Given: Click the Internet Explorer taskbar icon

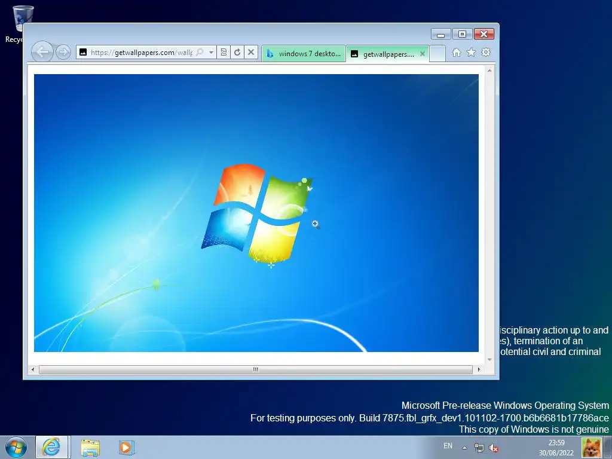Looking at the screenshot, I should pos(51,447).
